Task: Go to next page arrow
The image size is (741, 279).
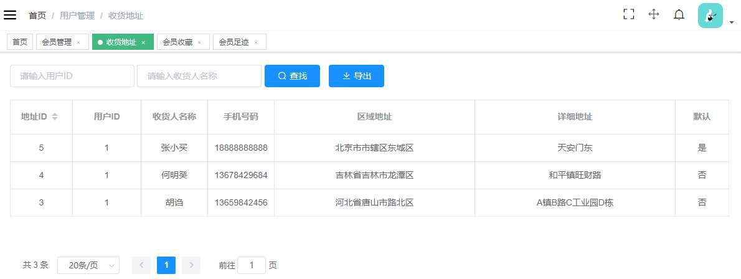Action: pyautogui.click(x=191, y=265)
